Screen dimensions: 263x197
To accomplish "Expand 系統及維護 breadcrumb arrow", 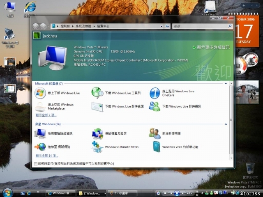I will pyautogui.click(x=94, y=26).
